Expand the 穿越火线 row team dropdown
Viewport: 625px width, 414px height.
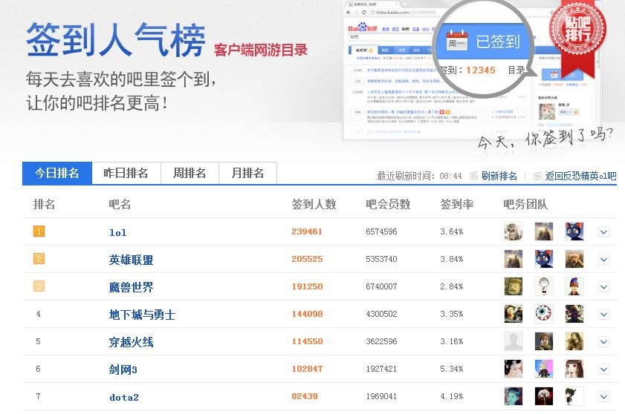coord(604,342)
